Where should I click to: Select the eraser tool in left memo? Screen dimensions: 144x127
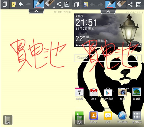coord(50,4)
